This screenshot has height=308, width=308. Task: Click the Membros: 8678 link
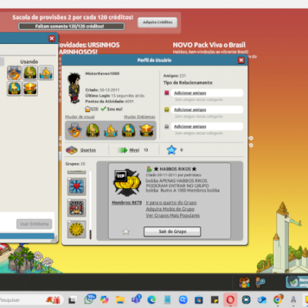point(127,203)
